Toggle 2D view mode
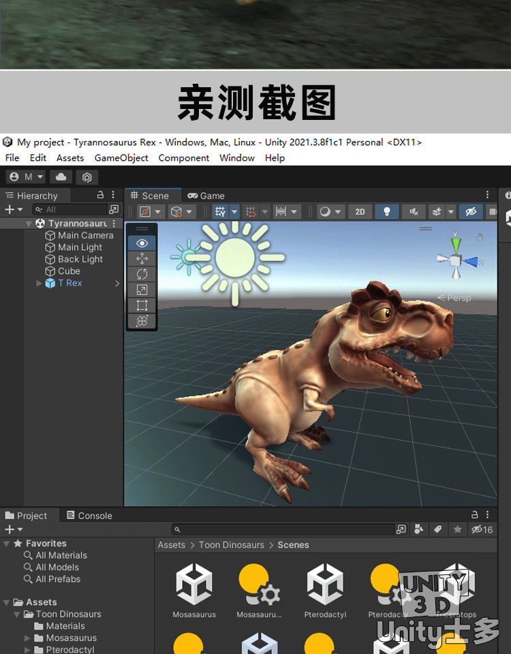Screen dimensions: 511x654 tap(360, 212)
